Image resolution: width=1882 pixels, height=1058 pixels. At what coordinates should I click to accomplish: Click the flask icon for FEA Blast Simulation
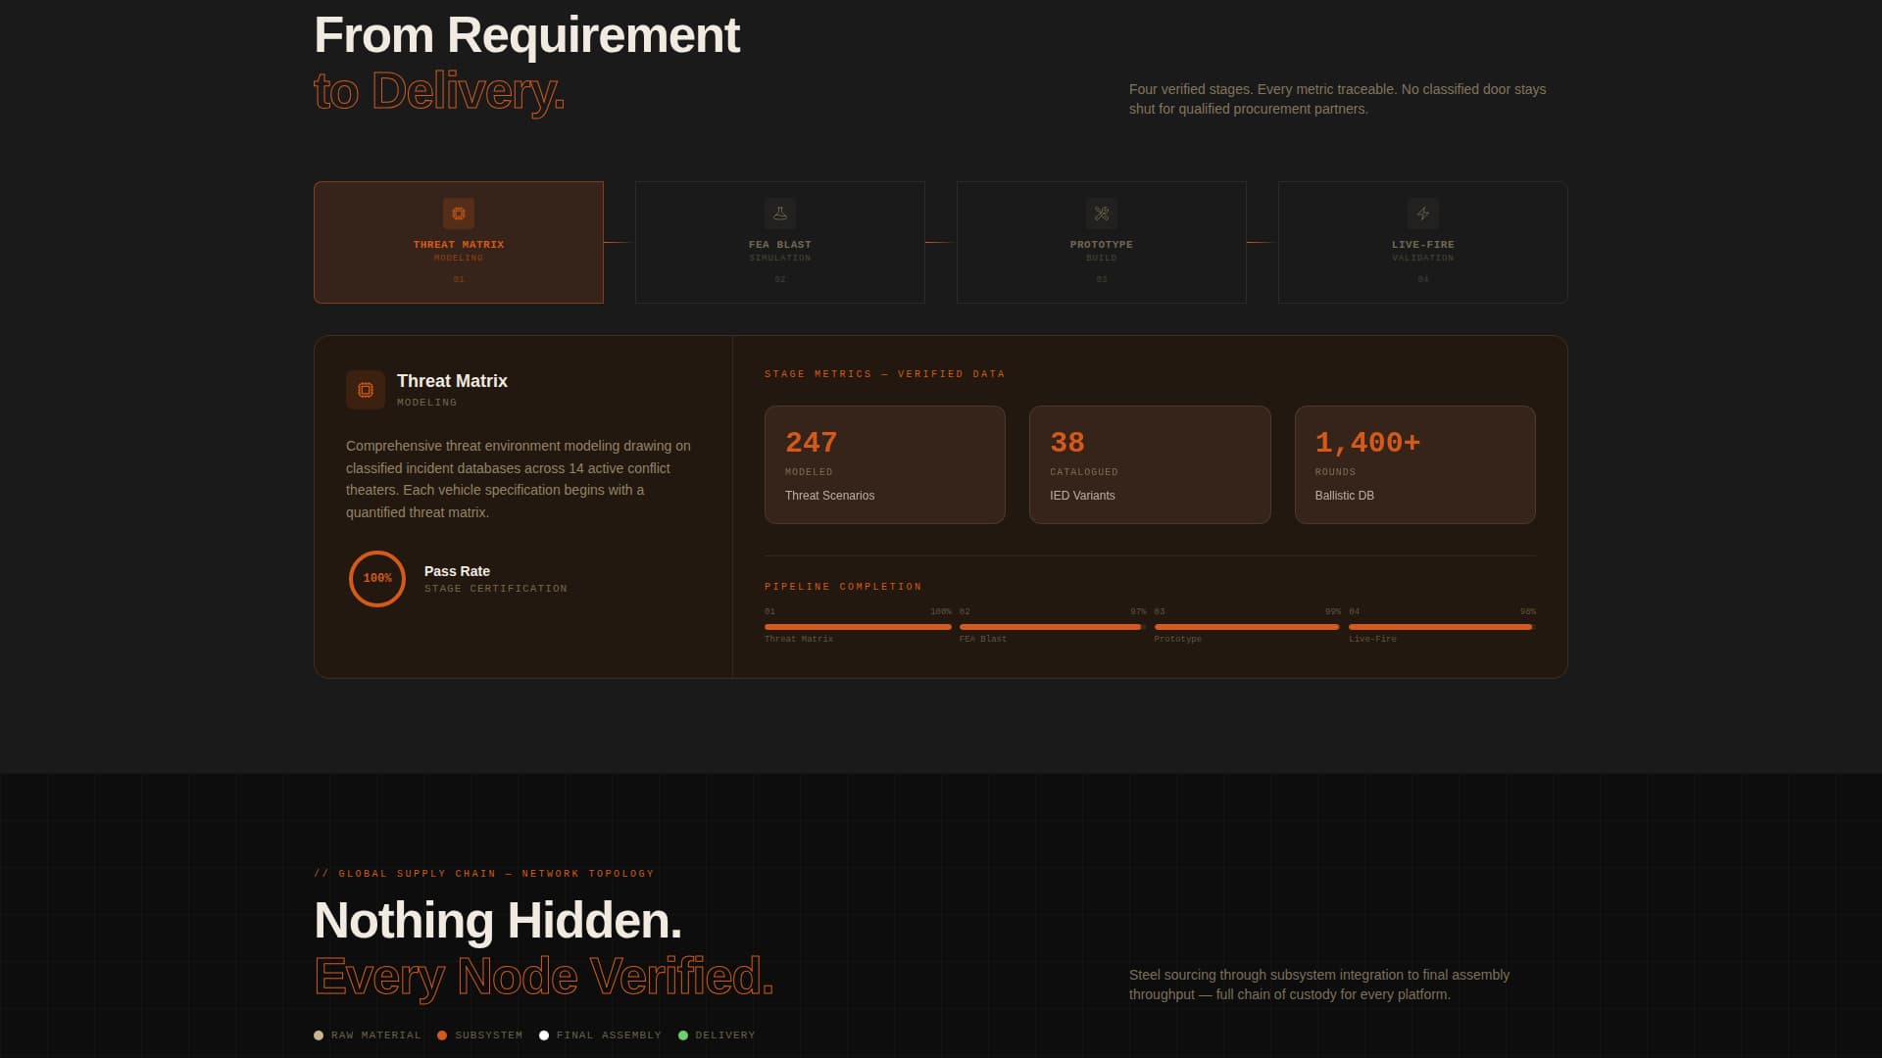point(779,214)
